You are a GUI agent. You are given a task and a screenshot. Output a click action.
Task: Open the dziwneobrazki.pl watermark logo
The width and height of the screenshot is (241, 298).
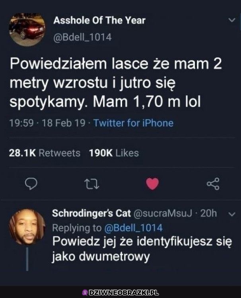pos(120,292)
